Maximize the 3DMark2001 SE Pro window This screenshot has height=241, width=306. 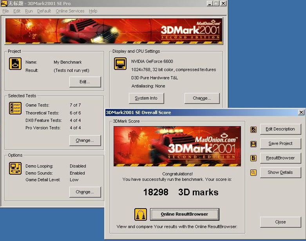point(216,3)
